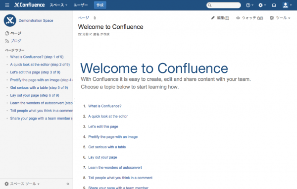Open the help question mark menu
Viewport: 297px width, 189px height.
pyautogui.click(x=249, y=5)
